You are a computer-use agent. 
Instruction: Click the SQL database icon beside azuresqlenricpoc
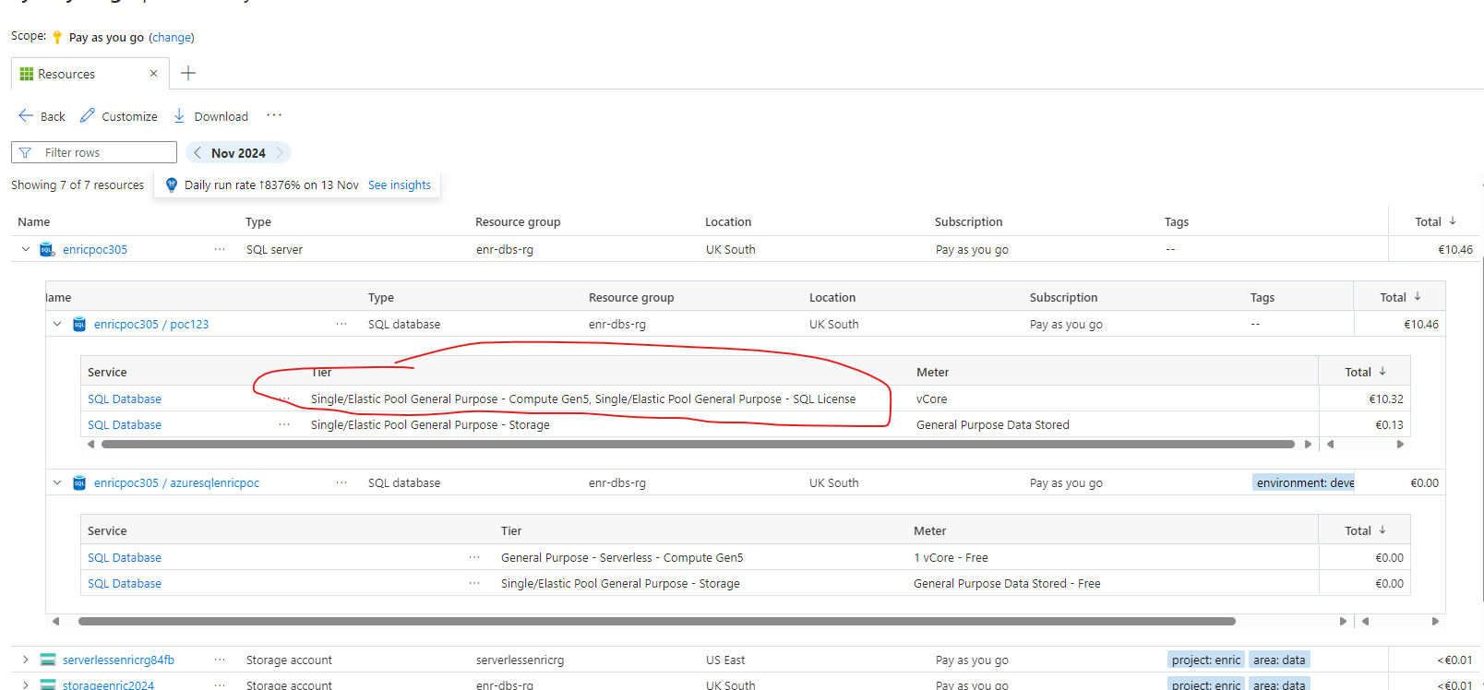click(x=79, y=482)
